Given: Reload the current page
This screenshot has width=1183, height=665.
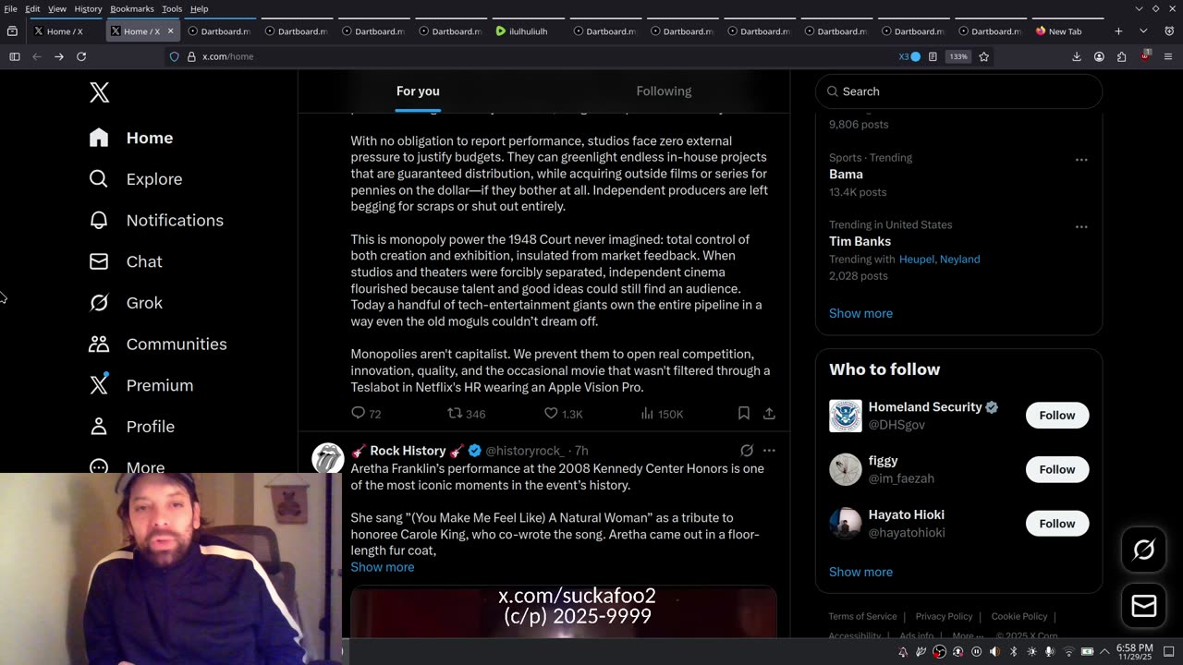Looking at the screenshot, I should point(81,56).
